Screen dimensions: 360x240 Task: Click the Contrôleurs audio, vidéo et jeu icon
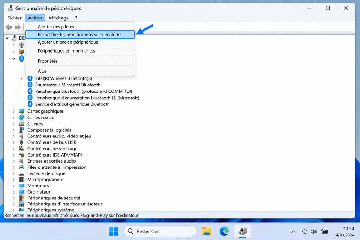tap(21, 136)
